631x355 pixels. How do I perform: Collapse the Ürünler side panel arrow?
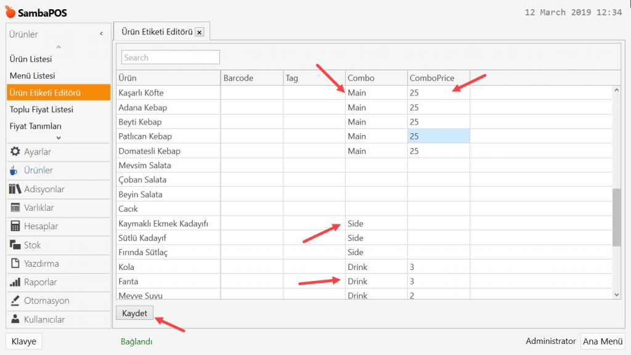[x=101, y=34]
